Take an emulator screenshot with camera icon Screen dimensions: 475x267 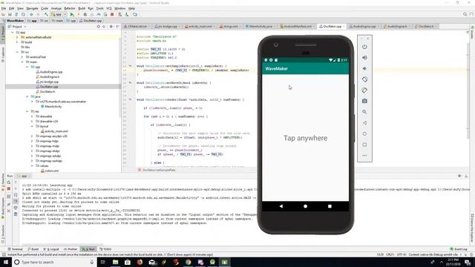(x=364, y=101)
